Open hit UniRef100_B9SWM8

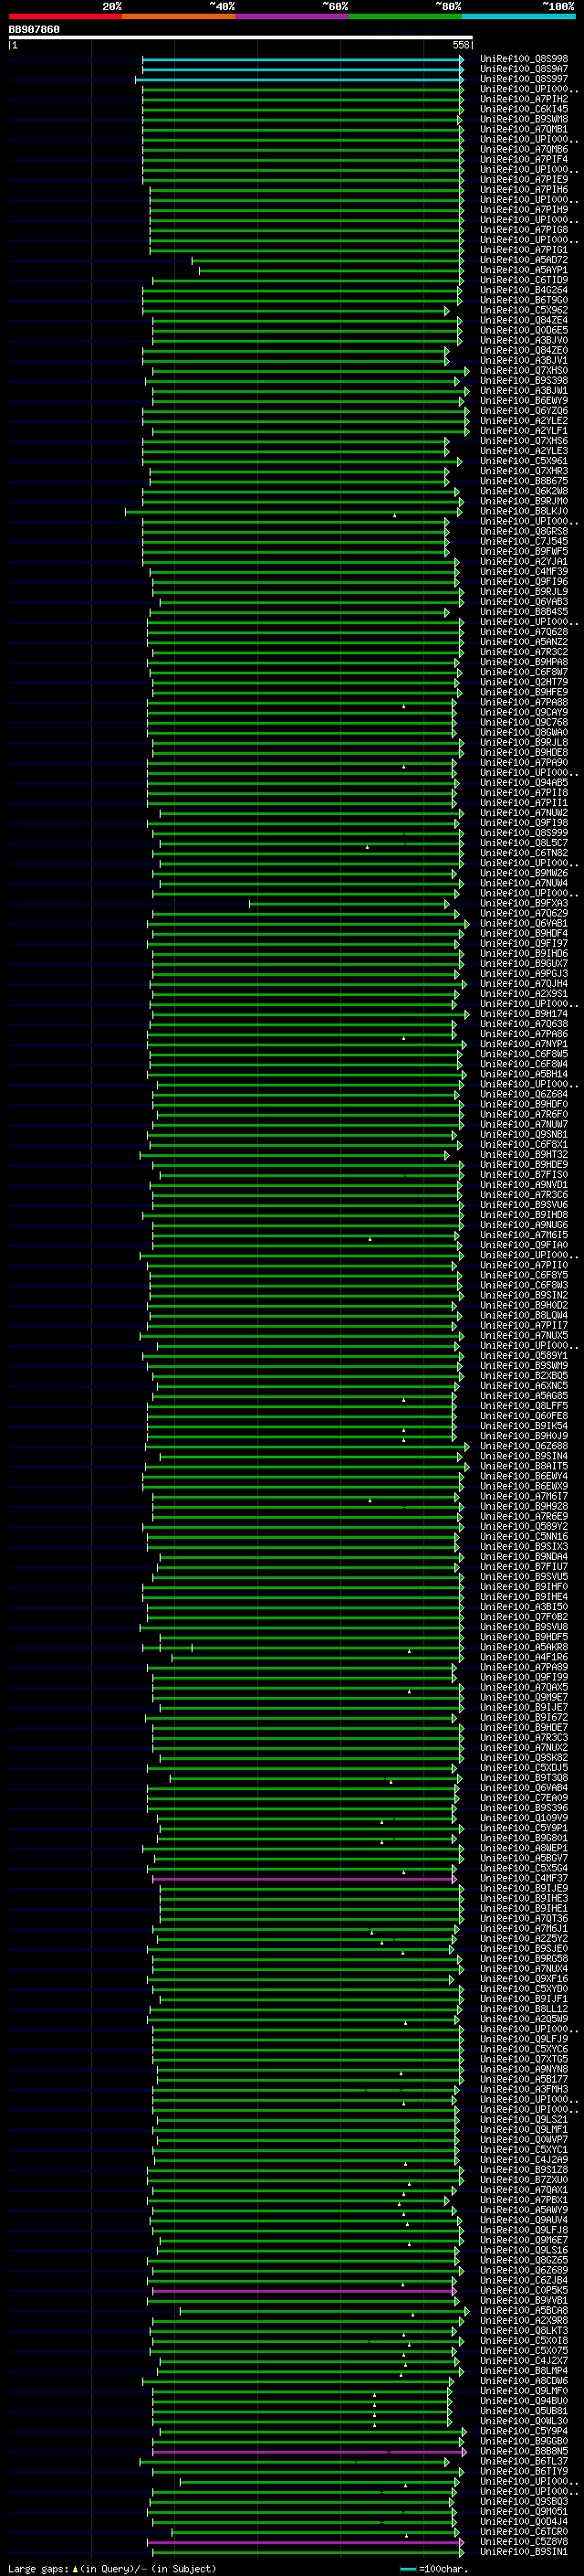pyautogui.click(x=524, y=119)
